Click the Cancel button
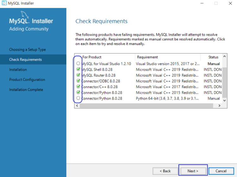The image size is (237, 177). click(x=221, y=171)
